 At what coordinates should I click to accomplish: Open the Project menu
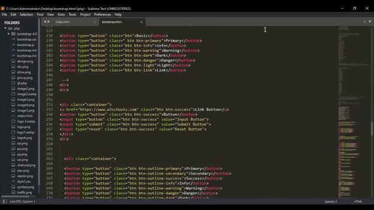click(85, 15)
